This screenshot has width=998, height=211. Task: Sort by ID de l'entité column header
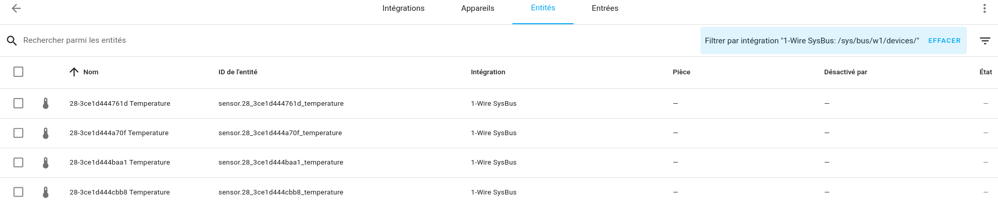[x=238, y=72]
